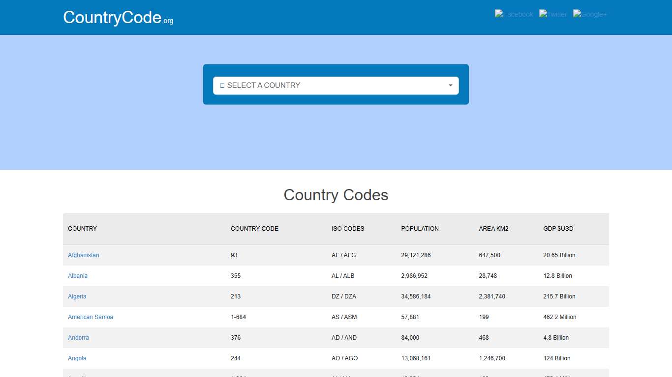This screenshot has height=377, width=672.
Task: Click the POPULATION column header
Action: click(420, 229)
